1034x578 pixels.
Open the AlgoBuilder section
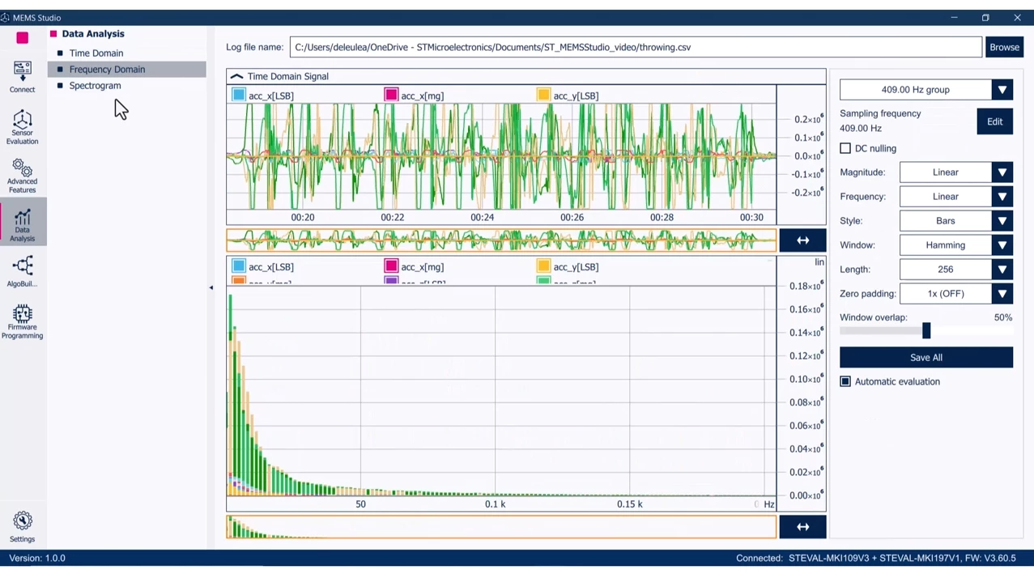pos(22,271)
